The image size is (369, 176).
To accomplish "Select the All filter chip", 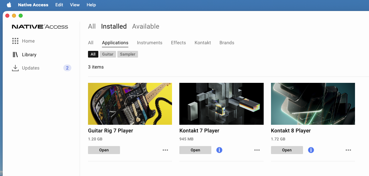I will (x=93, y=54).
